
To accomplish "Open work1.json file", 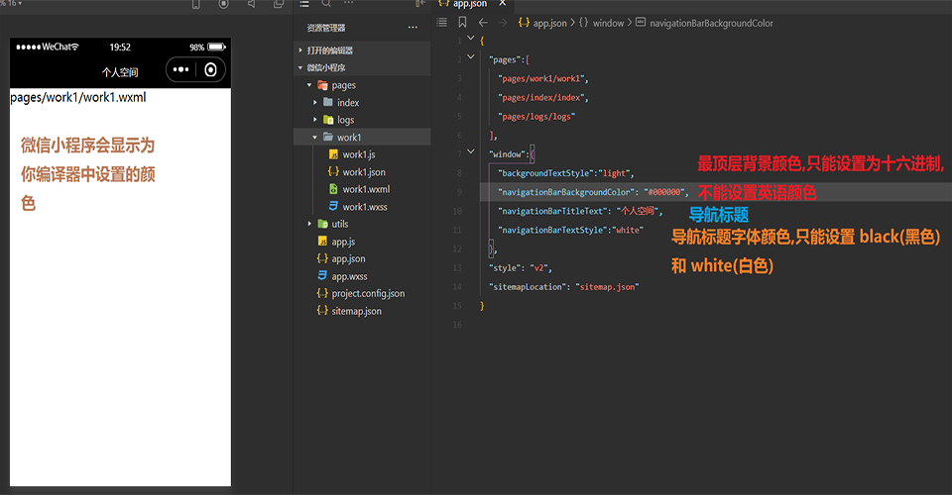I will [357, 172].
